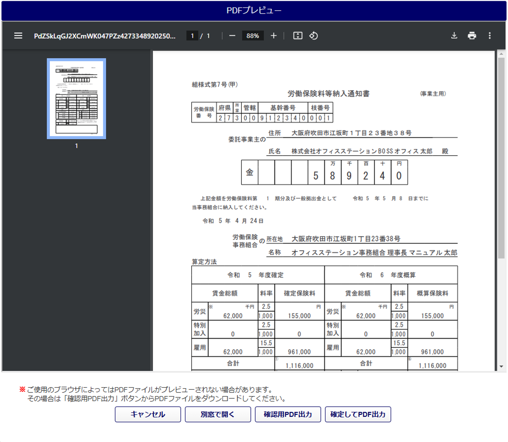
Task: Click the PDF file name in toolbar
Action: tap(104, 36)
